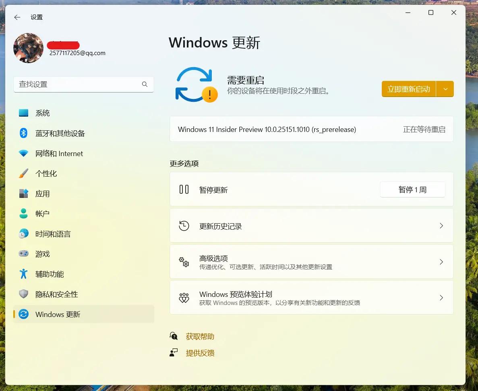Open the 提供反馈 link
This screenshot has width=478, height=391.
pos(200,353)
